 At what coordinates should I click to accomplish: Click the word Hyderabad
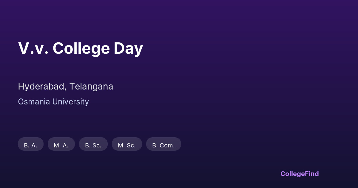coord(42,87)
